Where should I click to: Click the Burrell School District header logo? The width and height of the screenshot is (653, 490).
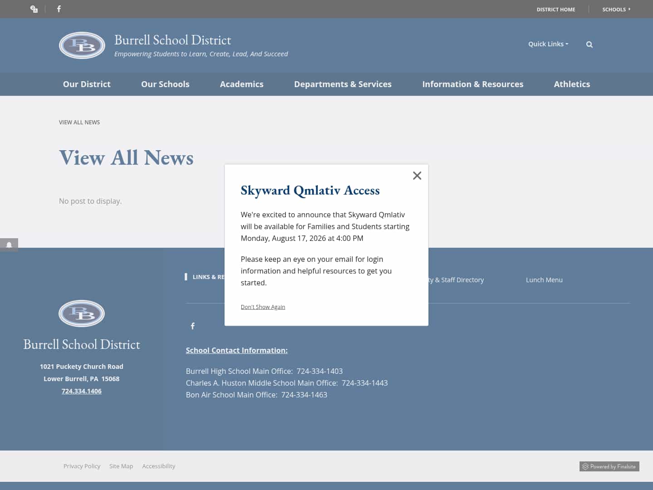82,45
